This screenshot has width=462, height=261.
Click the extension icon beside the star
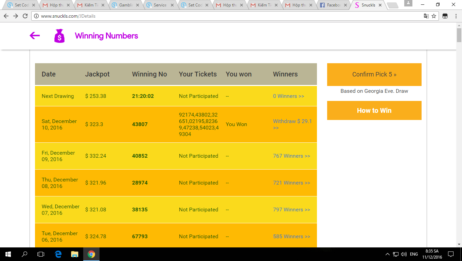[445, 16]
